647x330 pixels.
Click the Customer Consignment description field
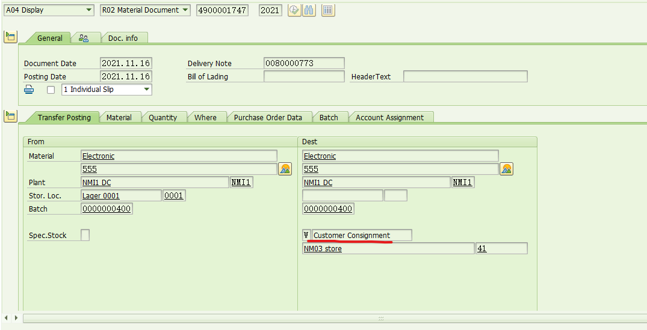pos(362,235)
